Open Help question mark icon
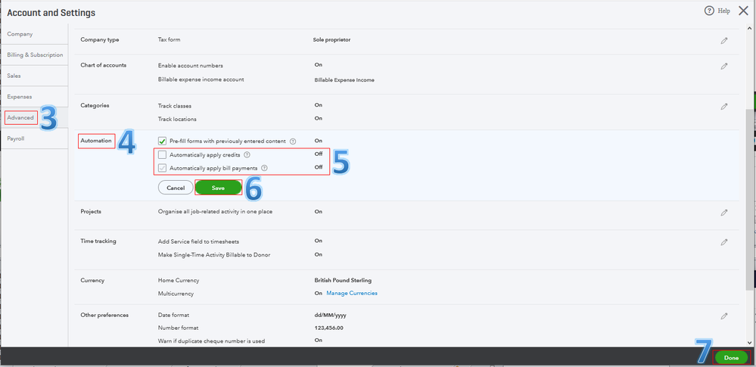This screenshot has width=756, height=367. click(x=709, y=11)
